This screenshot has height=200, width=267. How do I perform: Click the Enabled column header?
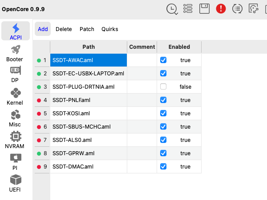[x=179, y=47]
